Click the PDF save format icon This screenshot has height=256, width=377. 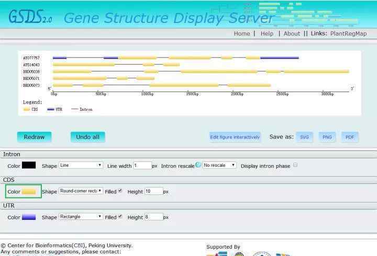(x=350, y=137)
